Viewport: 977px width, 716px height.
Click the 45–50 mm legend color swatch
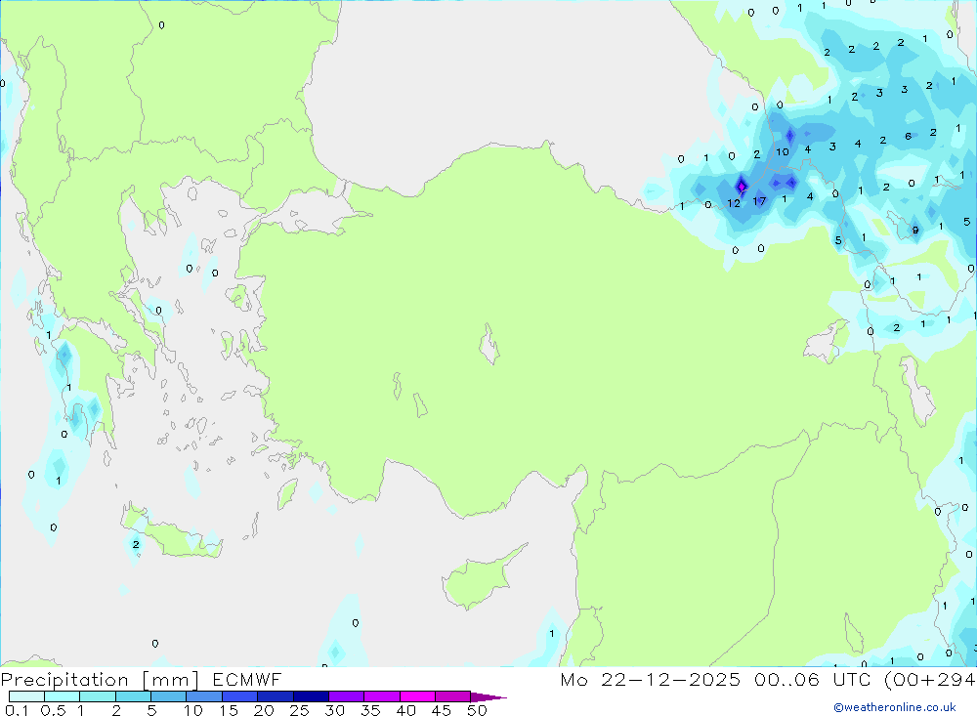[453, 696]
